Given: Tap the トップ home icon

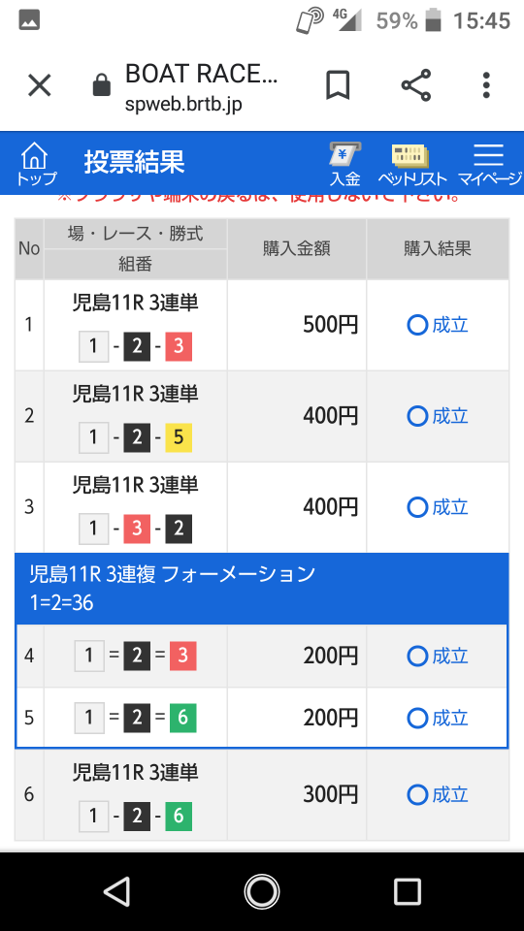Looking at the screenshot, I should (x=35, y=163).
